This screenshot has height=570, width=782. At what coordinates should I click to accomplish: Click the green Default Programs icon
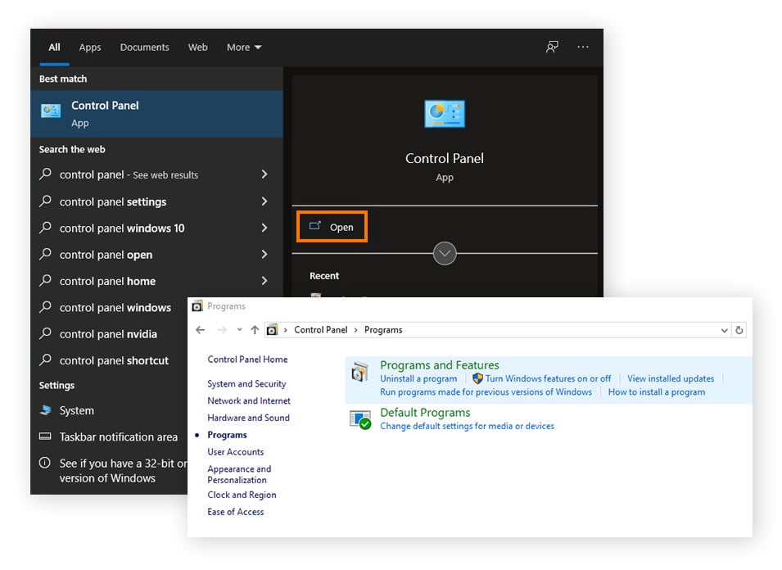(x=360, y=418)
